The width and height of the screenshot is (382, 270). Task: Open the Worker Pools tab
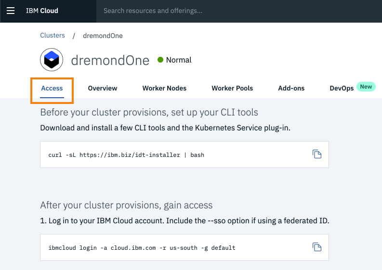pos(232,88)
